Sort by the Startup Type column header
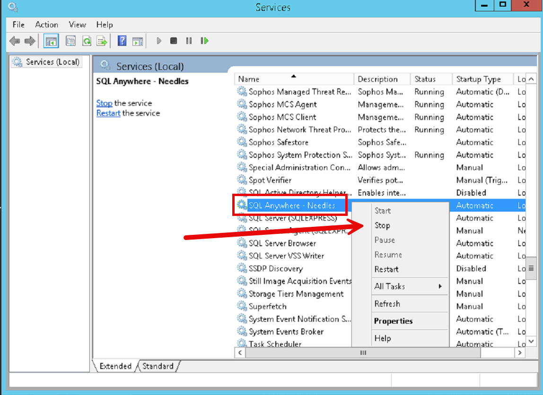 coord(482,79)
